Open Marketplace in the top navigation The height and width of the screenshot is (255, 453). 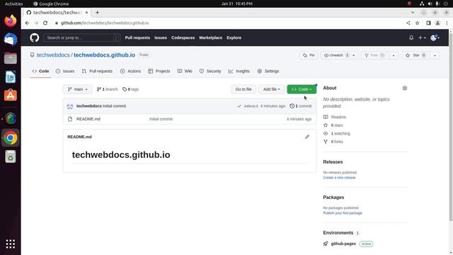pos(211,38)
